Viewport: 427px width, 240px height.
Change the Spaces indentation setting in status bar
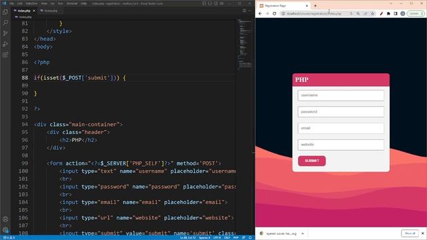point(204,237)
